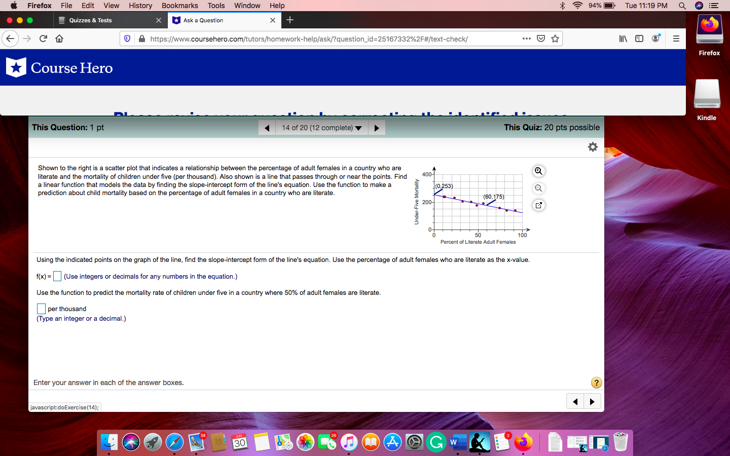The width and height of the screenshot is (730, 456).
Task: Open Spotlight search
Action: point(682,6)
